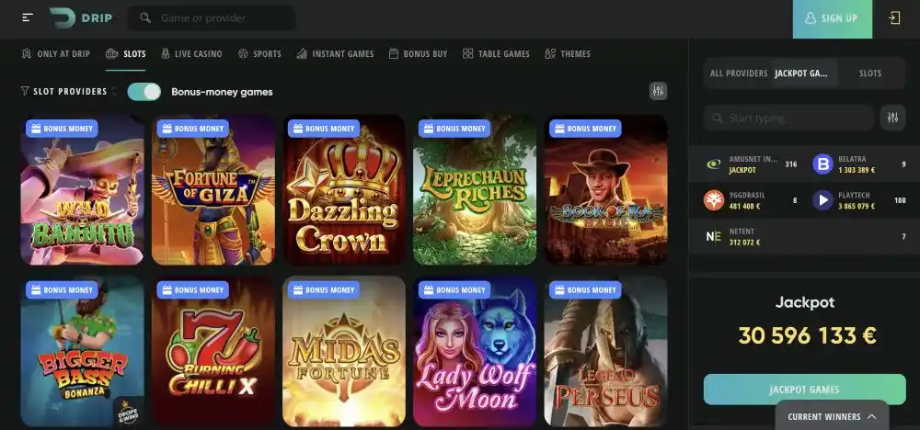Viewport: 920px width, 430px height.
Task: Click Drops & Wins badge on Bigger Bass
Action: tap(128, 412)
